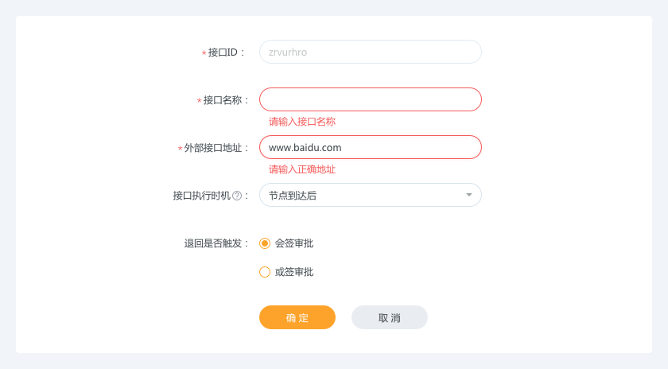Click the 接口ID field showing zrvurhro
668x369 pixels.
[x=370, y=52]
